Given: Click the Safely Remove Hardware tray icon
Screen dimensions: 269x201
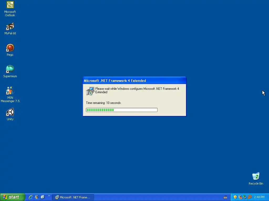Looking at the screenshot, I should [x=245, y=197].
